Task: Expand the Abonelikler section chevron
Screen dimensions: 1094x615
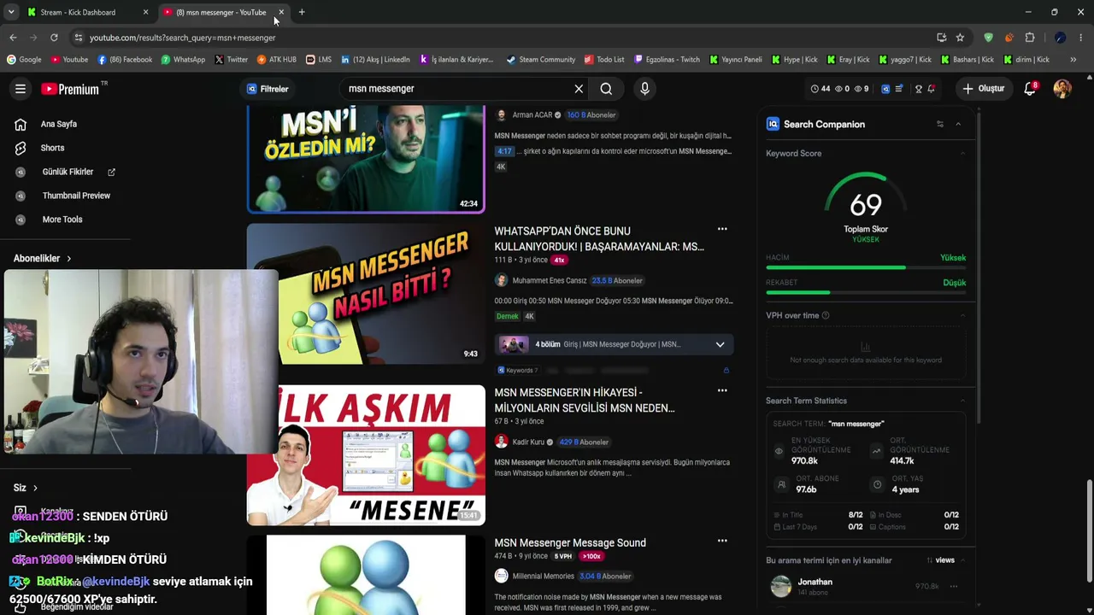Action: (x=69, y=258)
